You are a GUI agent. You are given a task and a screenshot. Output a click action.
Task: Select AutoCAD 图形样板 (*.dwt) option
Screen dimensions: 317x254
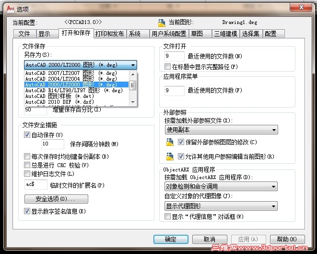(x=77, y=96)
